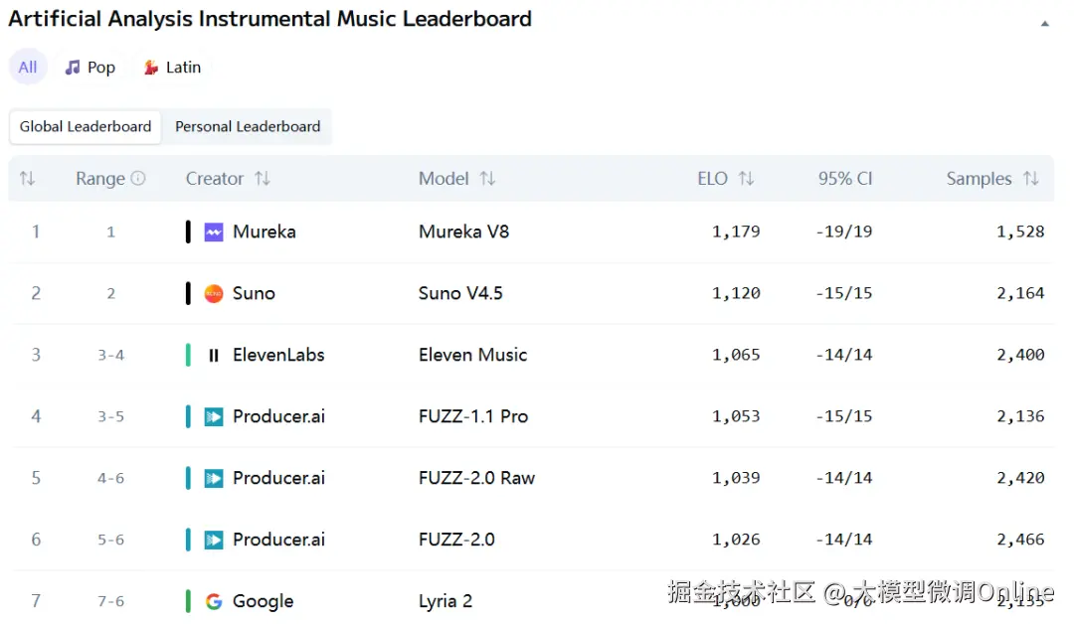1074x625 pixels.
Task: Click the ElevenLabs pause-bars logo
Action: pyautogui.click(x=214, y=356)
